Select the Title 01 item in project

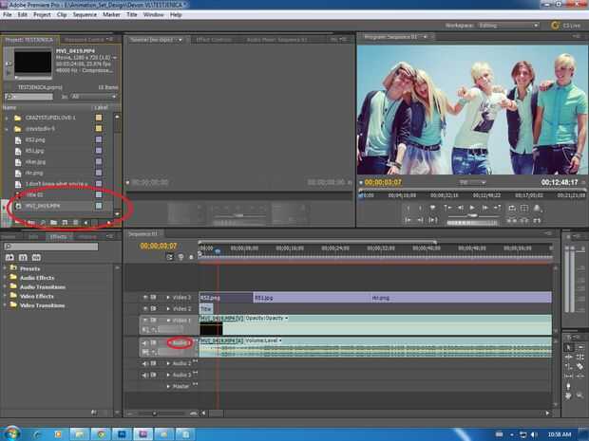[34, 195]
